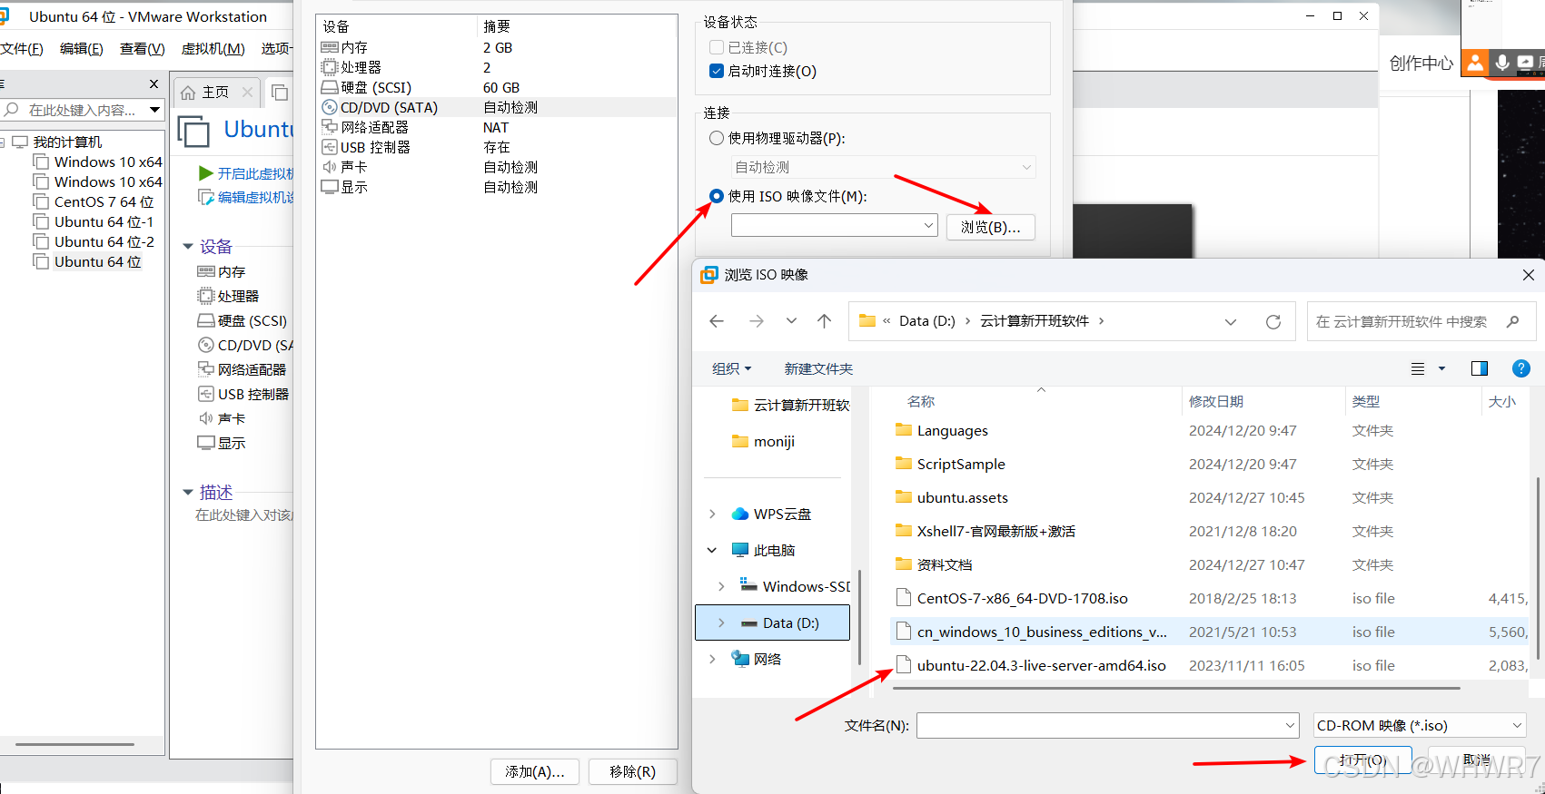
Task: Expand the Data (D:) tree node
Action: (x=721, y=622)
